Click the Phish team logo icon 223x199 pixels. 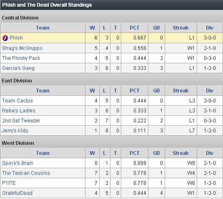click(5, 38)
